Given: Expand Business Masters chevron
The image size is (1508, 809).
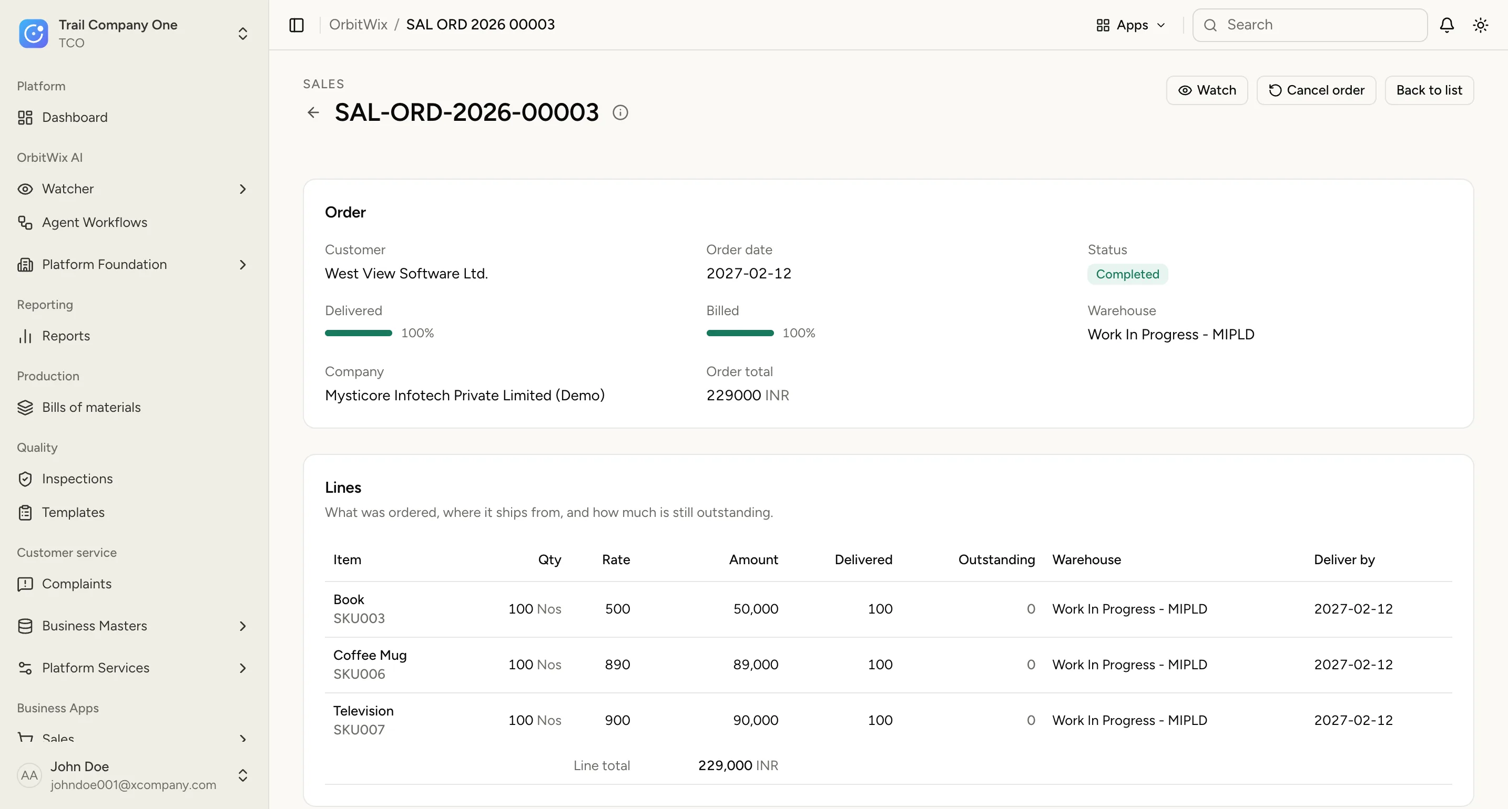Looking at the screenshot, I should point(242,626).
